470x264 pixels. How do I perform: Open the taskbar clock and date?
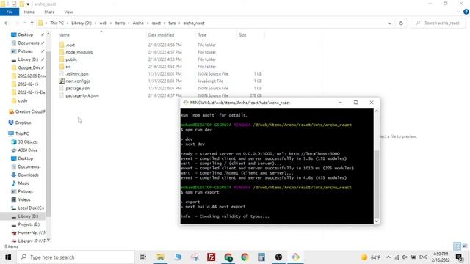(x=441, y=257)
